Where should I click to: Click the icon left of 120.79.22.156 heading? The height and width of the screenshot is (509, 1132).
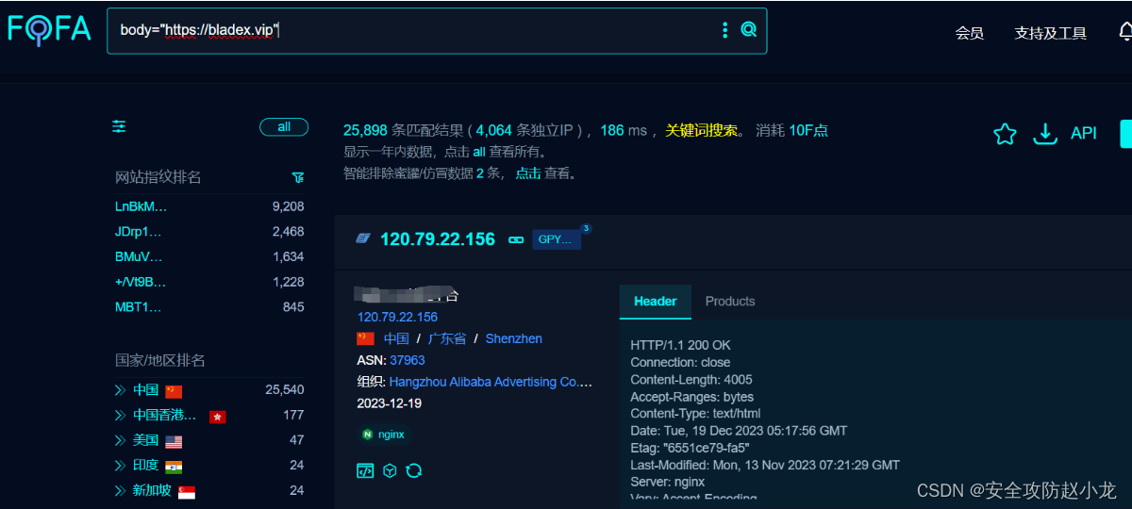click(x=363, y=239)
